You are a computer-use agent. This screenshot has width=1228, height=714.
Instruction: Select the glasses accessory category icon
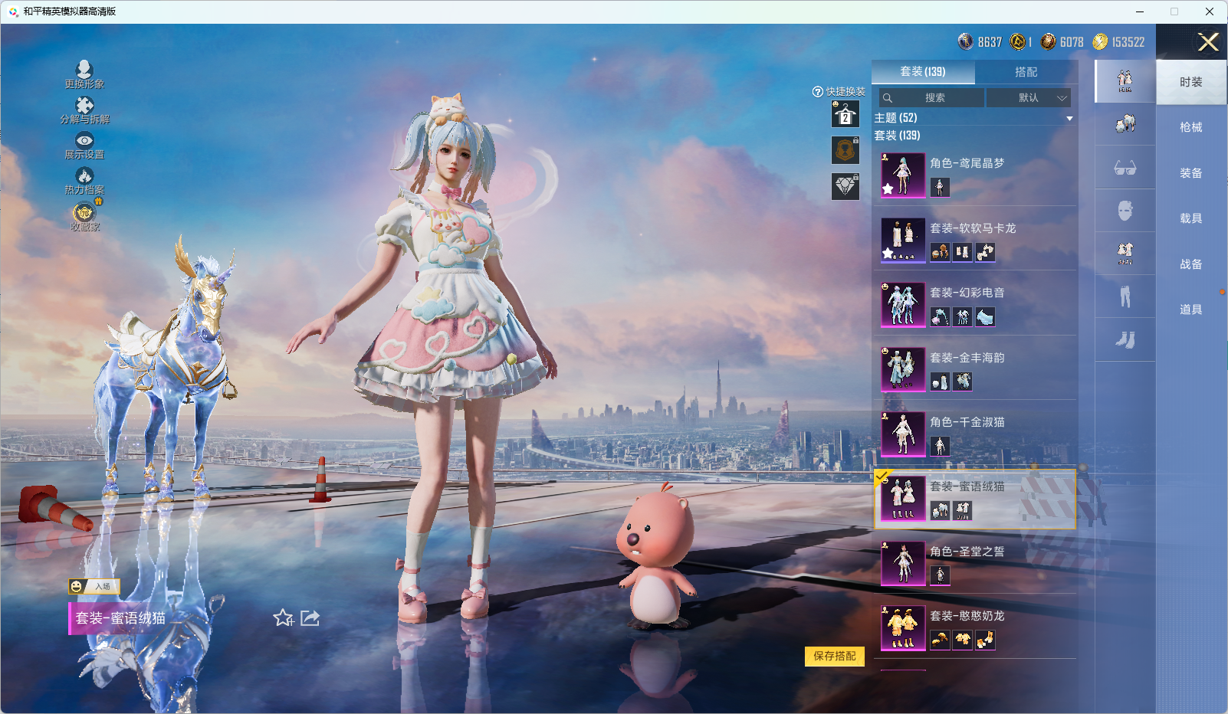1125,168
